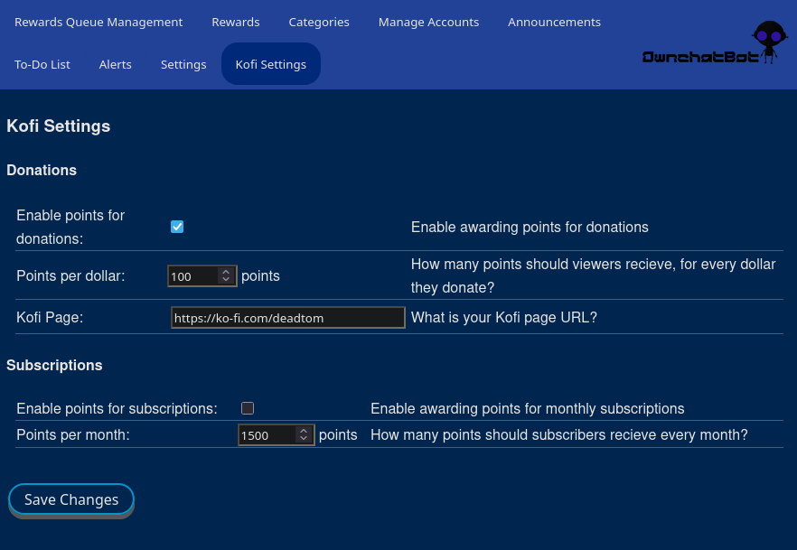Go to the Manage Accounts tab
The width and height of the screenshot is (797, 550).
[x=428, y=22]
